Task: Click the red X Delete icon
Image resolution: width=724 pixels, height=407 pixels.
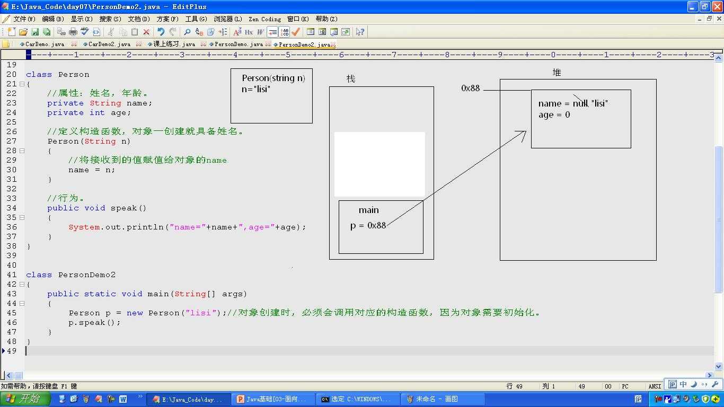Action: [146, 32]
